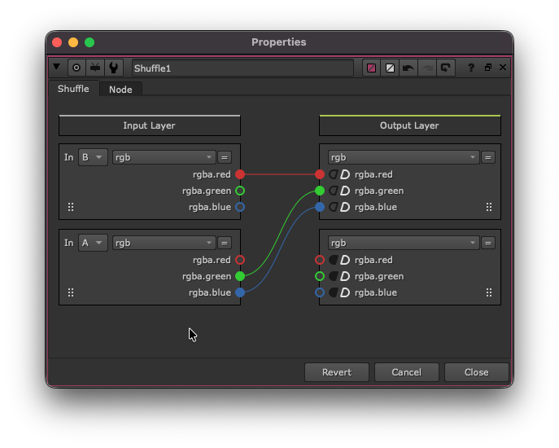Click the Output Layer header
Image resolution: width=559 pixels, height=448 pixels.
[409, 125]
